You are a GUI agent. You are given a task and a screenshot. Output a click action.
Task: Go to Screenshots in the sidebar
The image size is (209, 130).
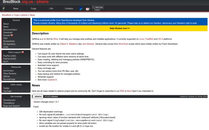tap(9, 41)
